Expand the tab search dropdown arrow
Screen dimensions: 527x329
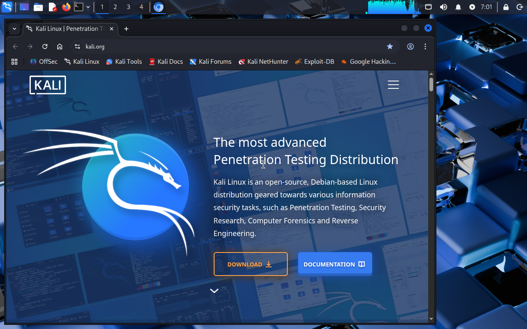[14, 28]
